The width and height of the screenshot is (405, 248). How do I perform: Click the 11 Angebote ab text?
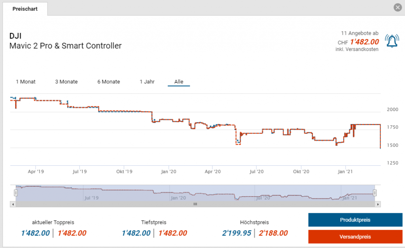pos(360,33)
